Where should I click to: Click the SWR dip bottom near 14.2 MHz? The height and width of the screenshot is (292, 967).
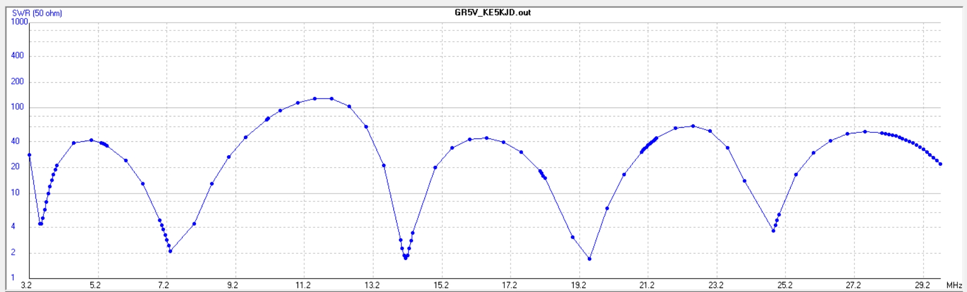tap(405, 258)
